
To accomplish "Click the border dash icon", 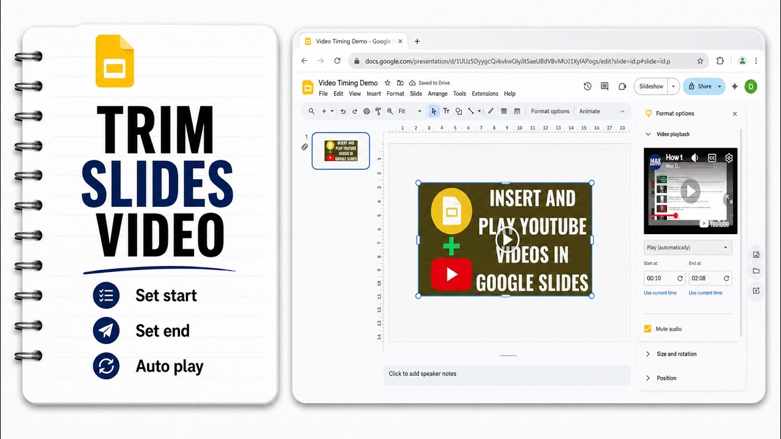I will pos(517,111).
